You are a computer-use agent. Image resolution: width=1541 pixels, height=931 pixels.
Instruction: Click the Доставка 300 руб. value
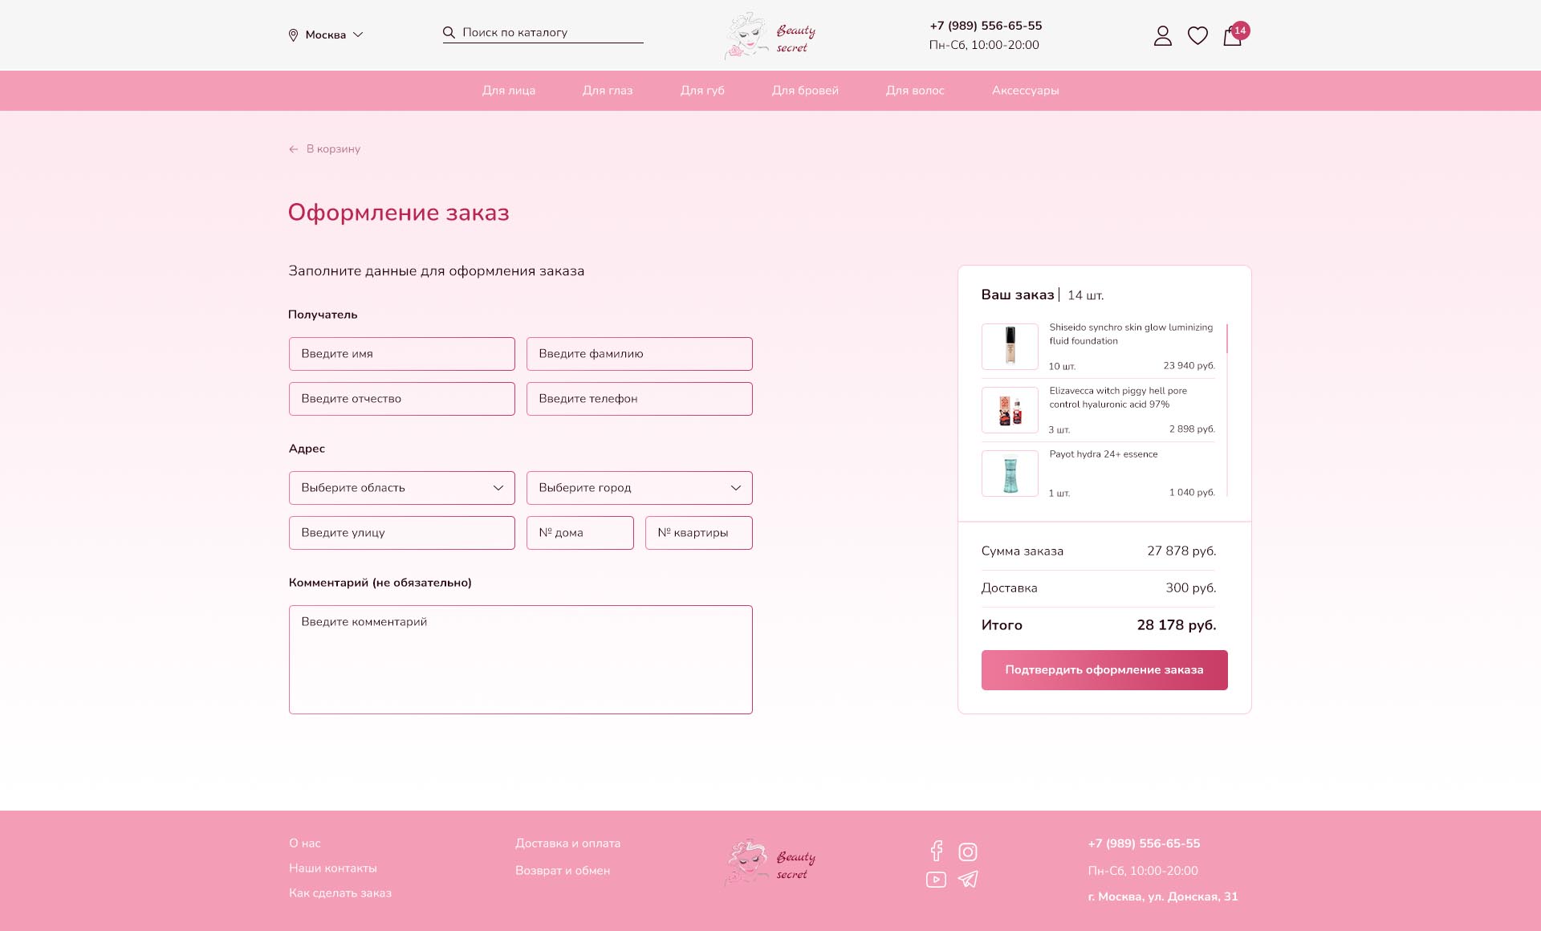(1191, 588)
